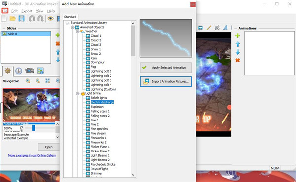Click the zoom slider handle in Navigator

tap(34, 128)
